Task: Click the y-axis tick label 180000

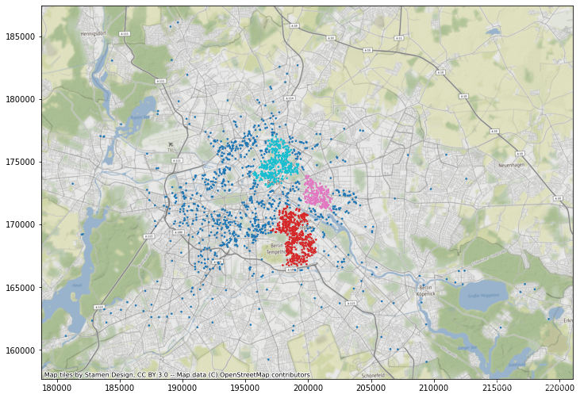Action: pos(21,99)
